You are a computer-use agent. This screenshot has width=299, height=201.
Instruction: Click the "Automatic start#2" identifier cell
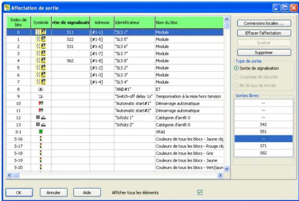click(135, 111)
